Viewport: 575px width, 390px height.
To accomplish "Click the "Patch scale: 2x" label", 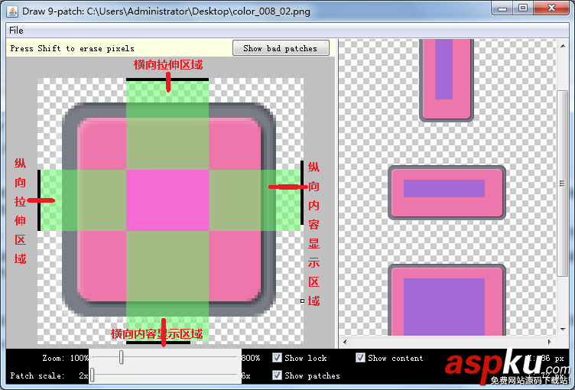I will [49, 375].
